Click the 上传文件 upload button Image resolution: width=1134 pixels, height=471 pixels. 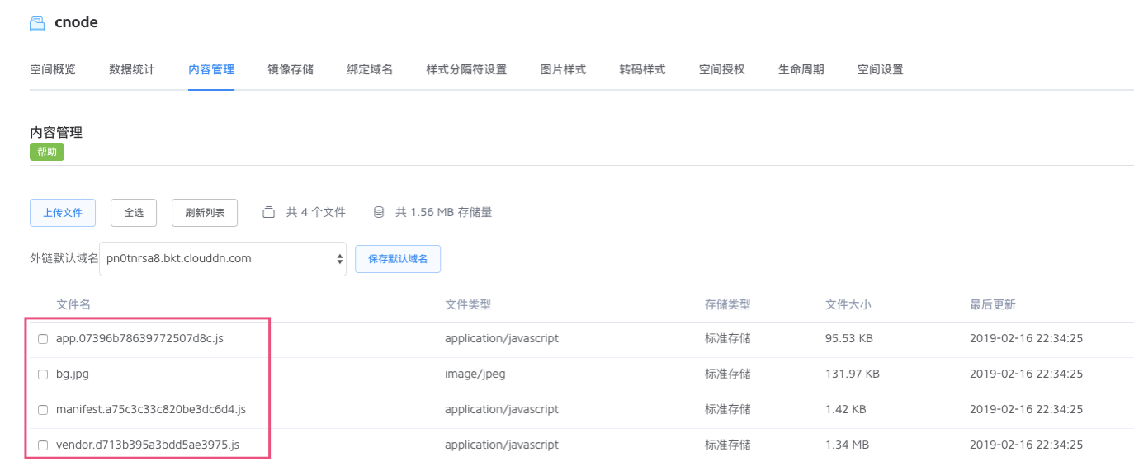tap(63, 213)
